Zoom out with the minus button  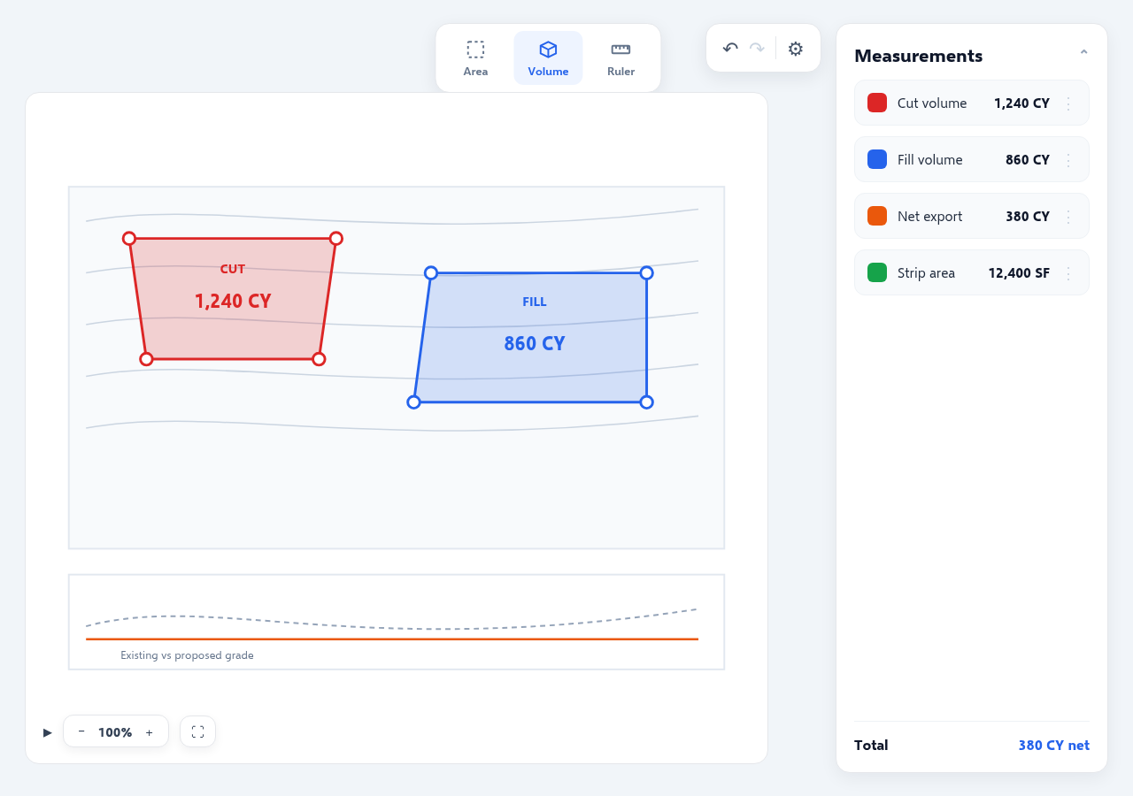click(81, 732)
